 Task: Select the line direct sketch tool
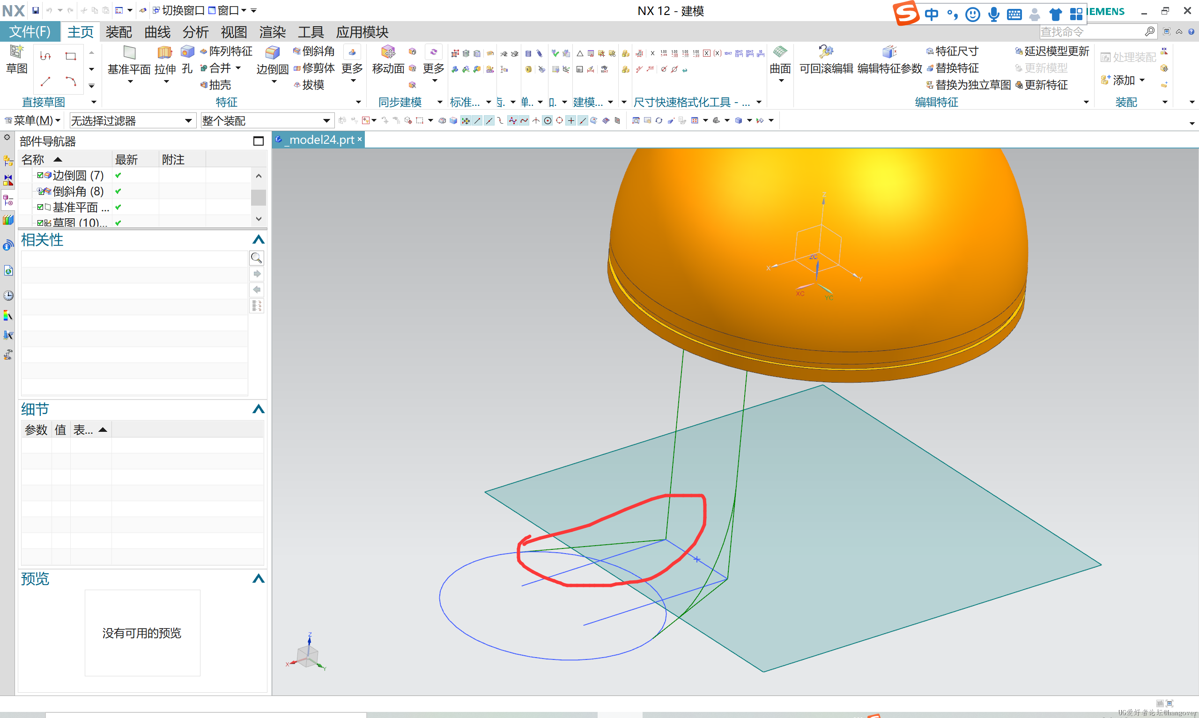pos(45,81)
